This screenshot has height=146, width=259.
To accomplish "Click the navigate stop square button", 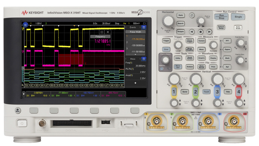I will click(x=201, y=31).
